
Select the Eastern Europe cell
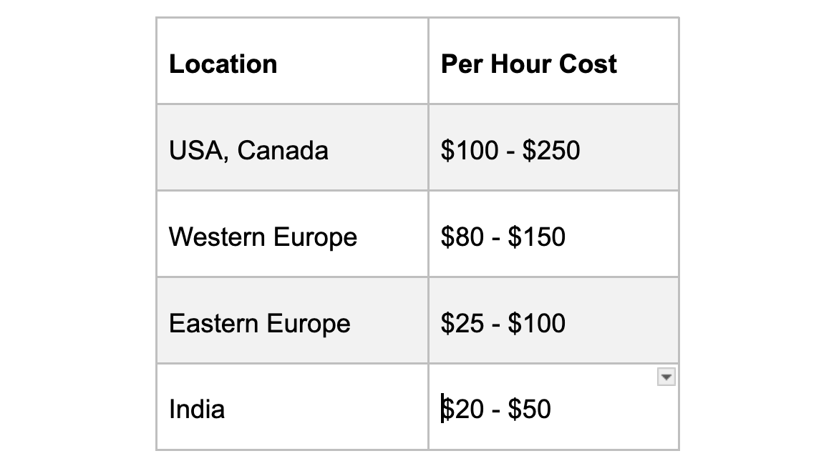[x=292, y=321]
